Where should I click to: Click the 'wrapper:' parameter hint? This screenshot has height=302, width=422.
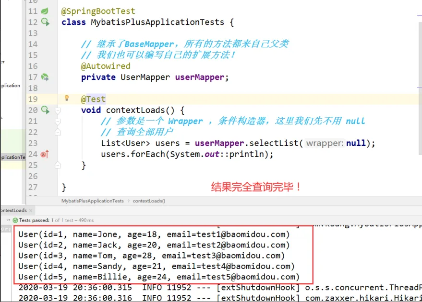point(325,143)
